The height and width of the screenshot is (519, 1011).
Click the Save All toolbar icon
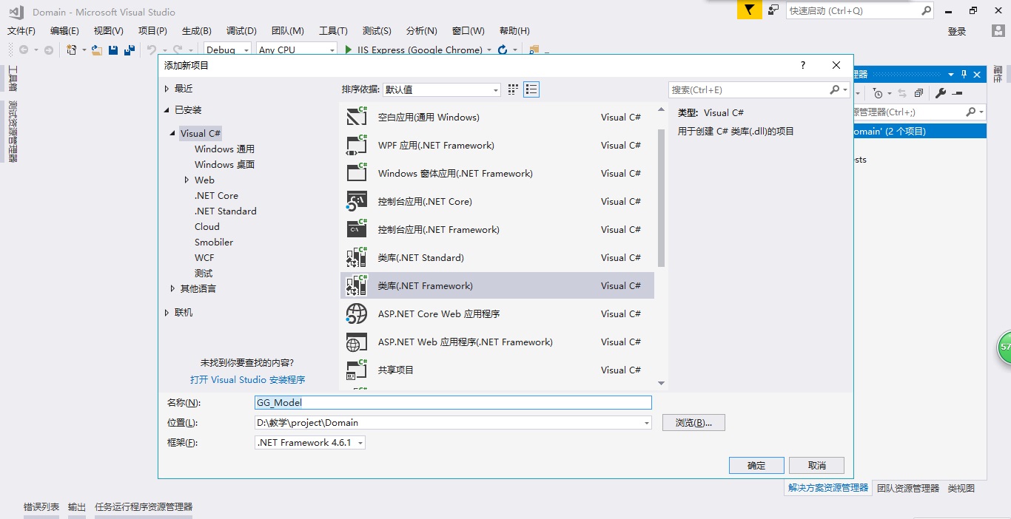[x=130, y=50]
